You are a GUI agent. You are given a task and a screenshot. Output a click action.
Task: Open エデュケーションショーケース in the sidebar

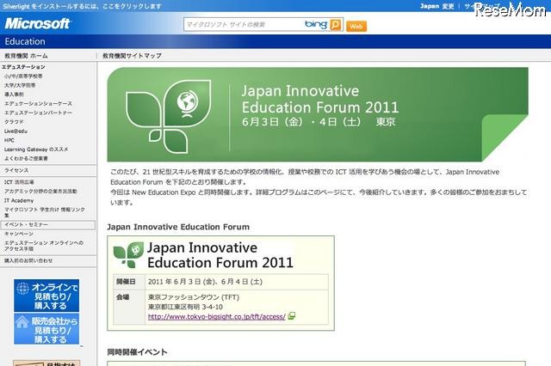[38, 103]
